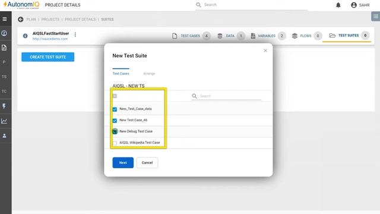Close the New Test Suite dialog

265,51
